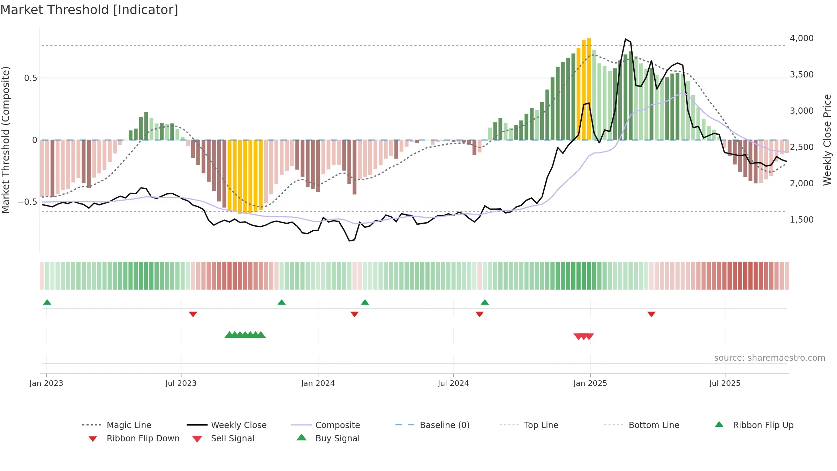Click the 4,000 price axis label
The width and height of the screenshot is (837, 471).
point(802,38)
